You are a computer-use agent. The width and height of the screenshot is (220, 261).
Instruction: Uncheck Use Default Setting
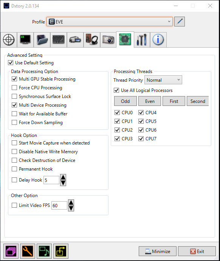pos(11,63)
